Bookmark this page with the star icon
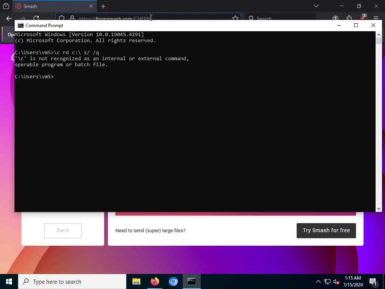The width and height of the screenshot is (385, 289). point(235,18)
